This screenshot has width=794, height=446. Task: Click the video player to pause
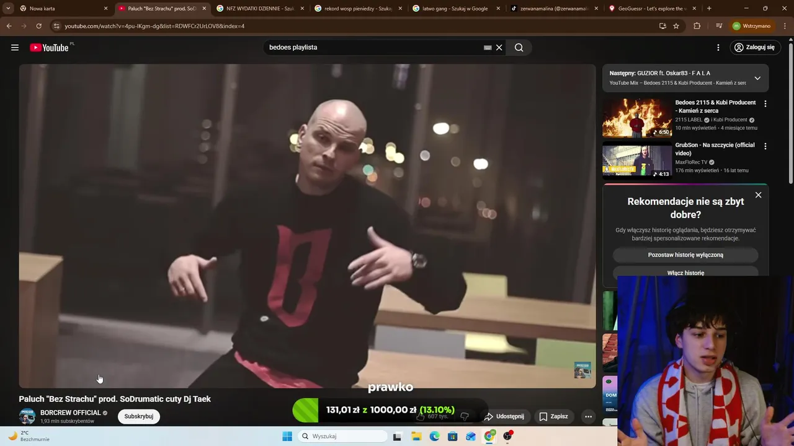[x=307, y=226]
